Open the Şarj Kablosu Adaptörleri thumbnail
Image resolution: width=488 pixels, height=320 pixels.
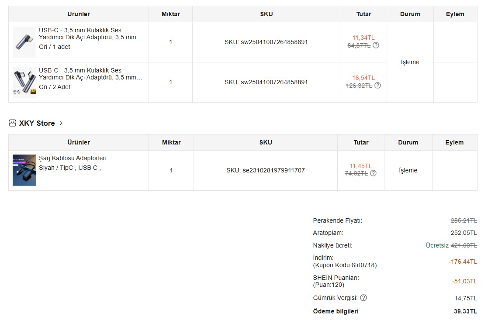(24, 170)
